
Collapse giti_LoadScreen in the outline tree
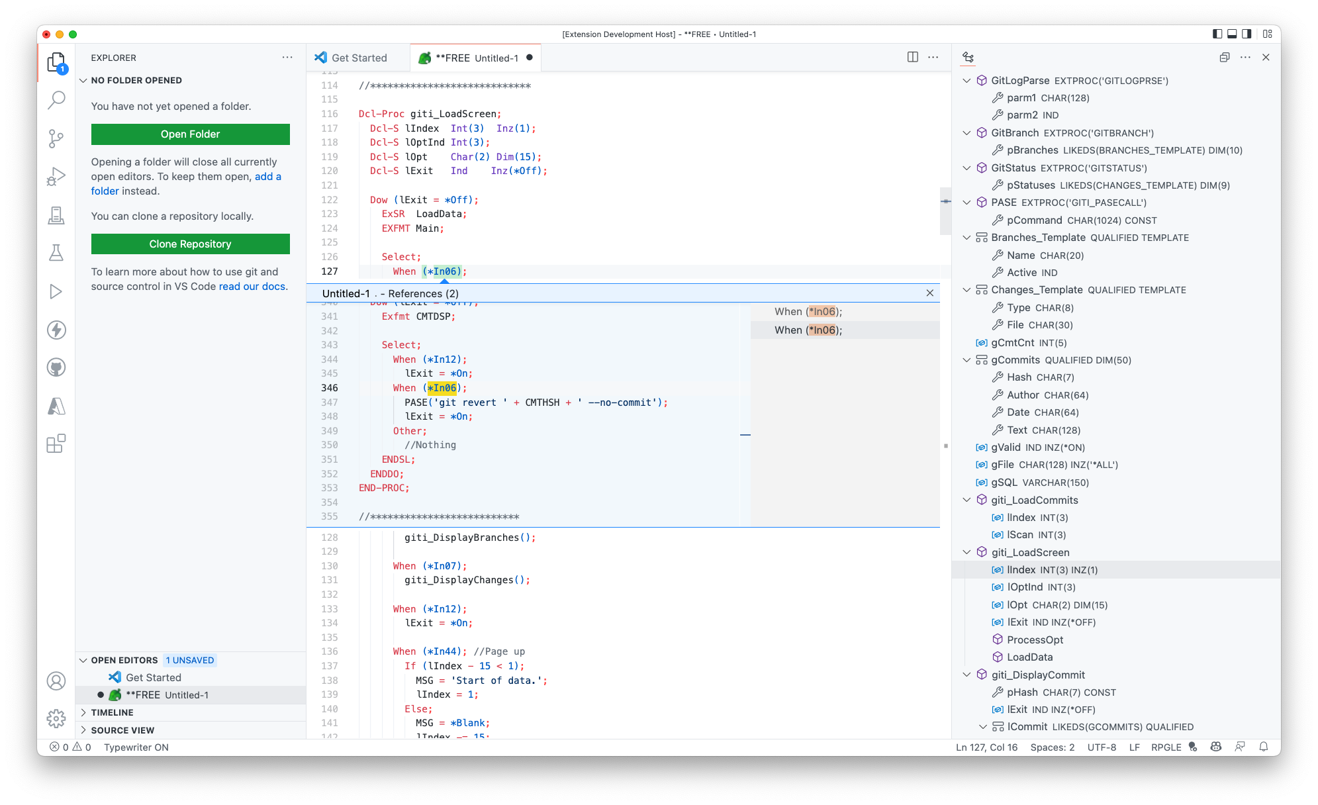tap(966, 552)
